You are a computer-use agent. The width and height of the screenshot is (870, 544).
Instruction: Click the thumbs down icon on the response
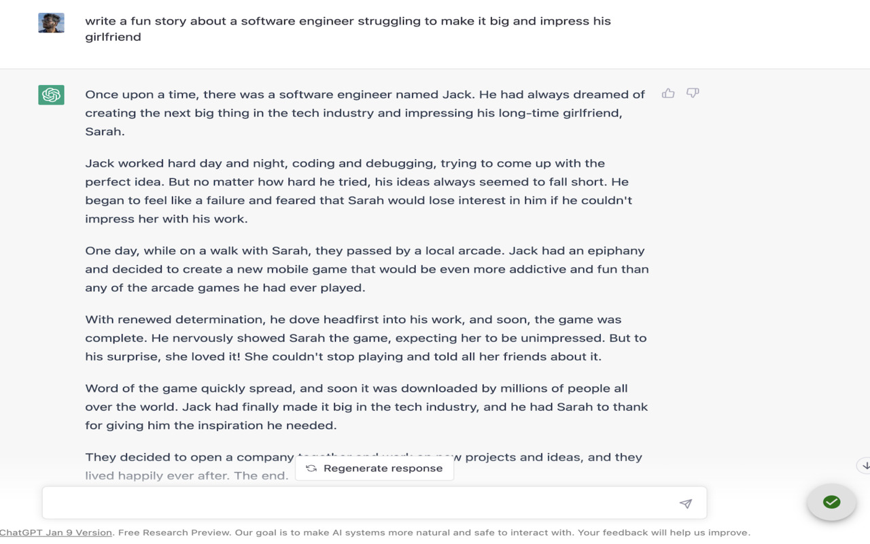tap(693, 93)
